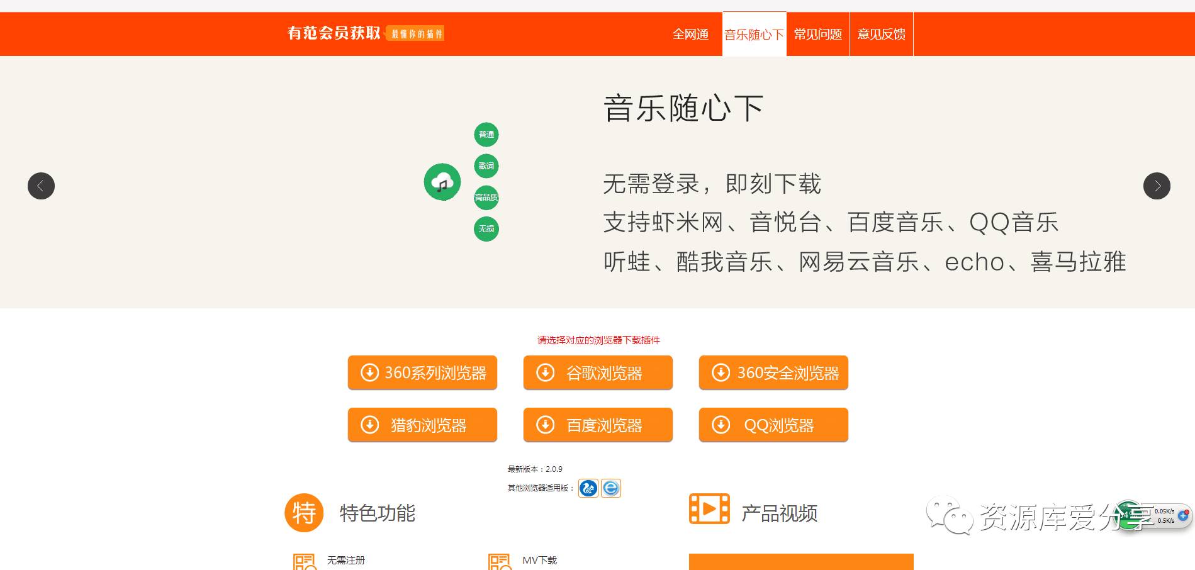Advance to the next carousel slide
Viewport: 1195px width, 570px height.
[1157, 186]
